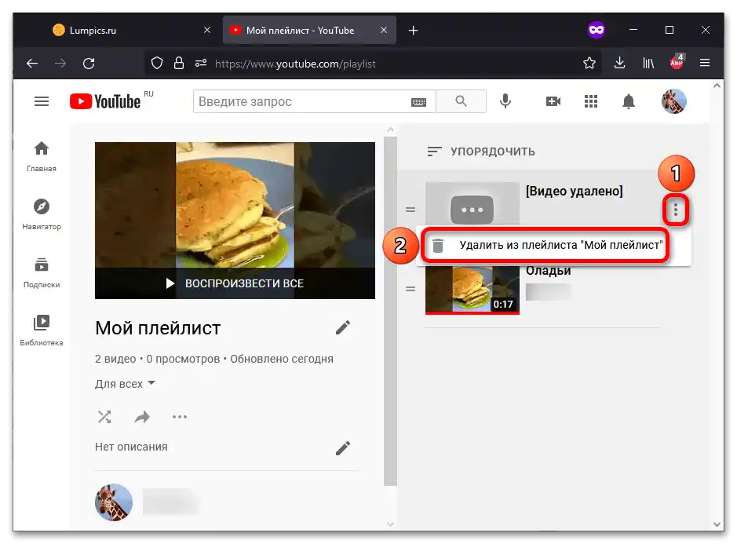Click drag handle of Оладьи row
The height and width of the screenshot is (544, 737).
click(x=410, y=289)
